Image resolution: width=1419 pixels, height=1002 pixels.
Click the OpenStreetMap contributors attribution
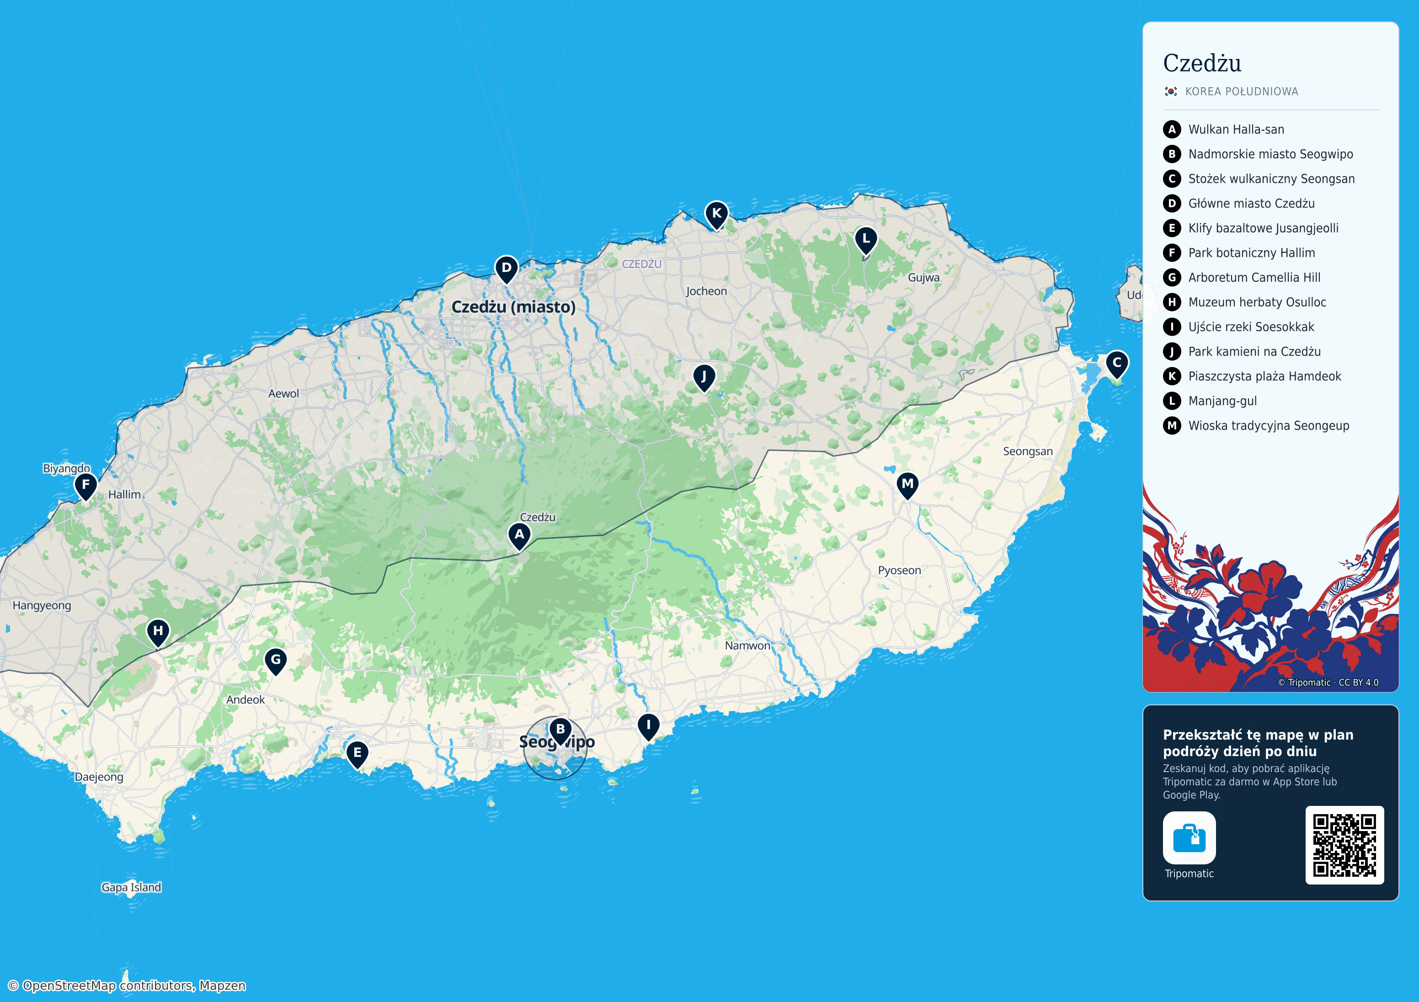127,985
